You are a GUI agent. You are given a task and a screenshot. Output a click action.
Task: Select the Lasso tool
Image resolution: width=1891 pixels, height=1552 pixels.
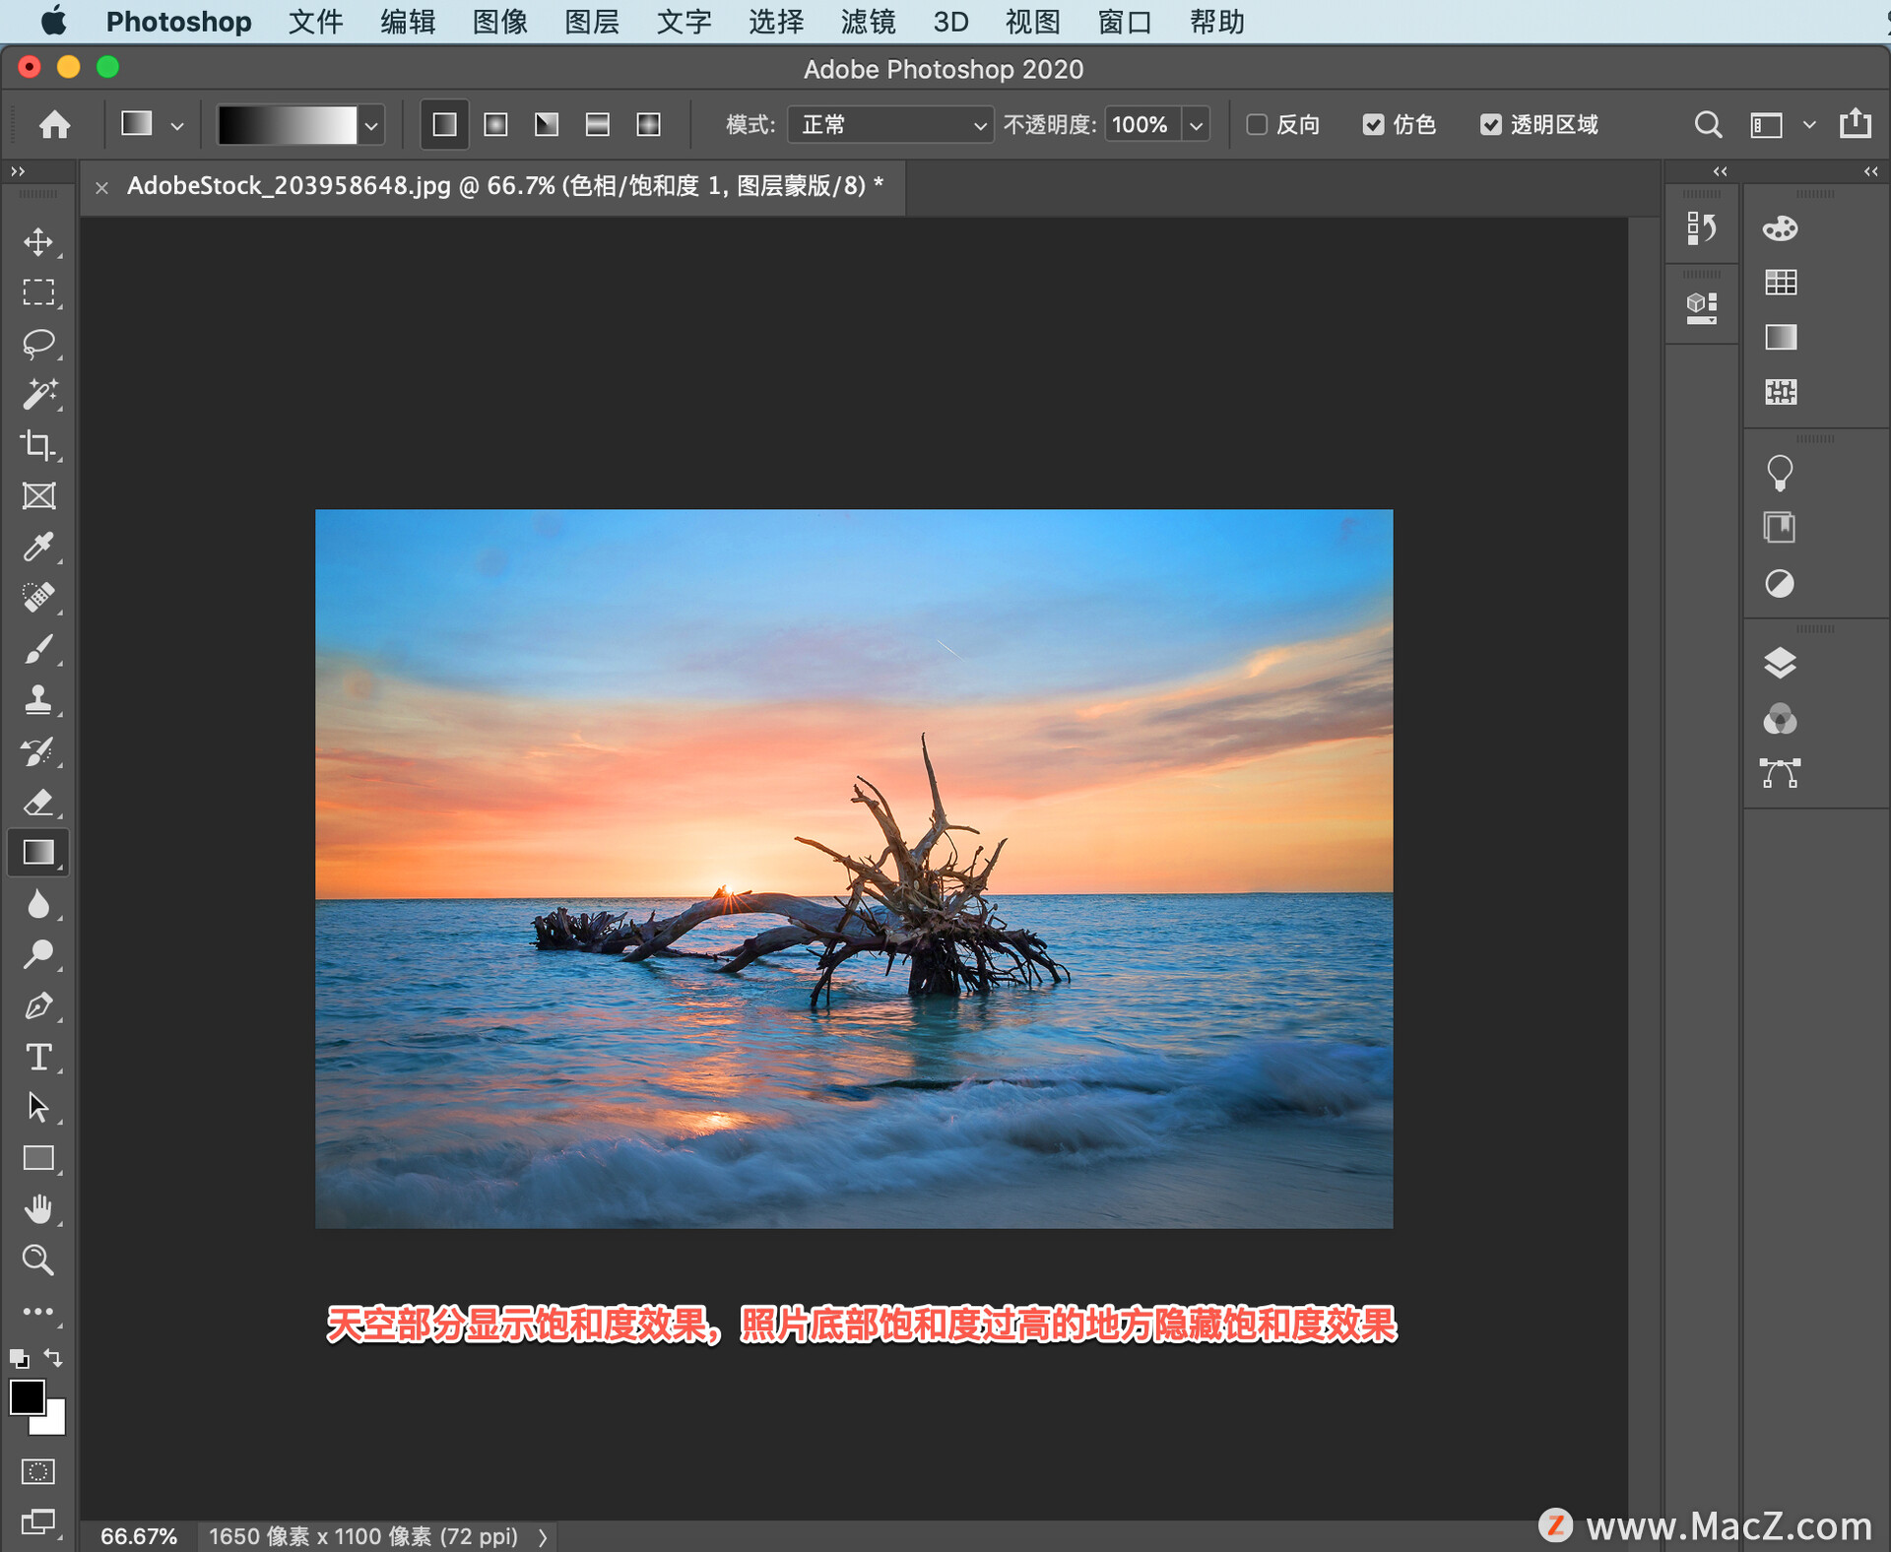pyautogui.click(x=38, y=344)
